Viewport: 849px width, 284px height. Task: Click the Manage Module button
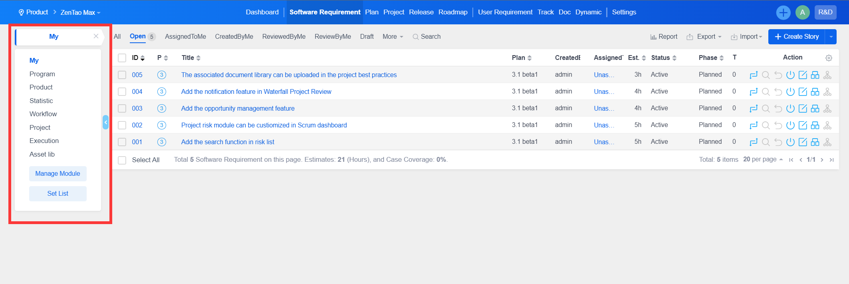coord(58,174)
